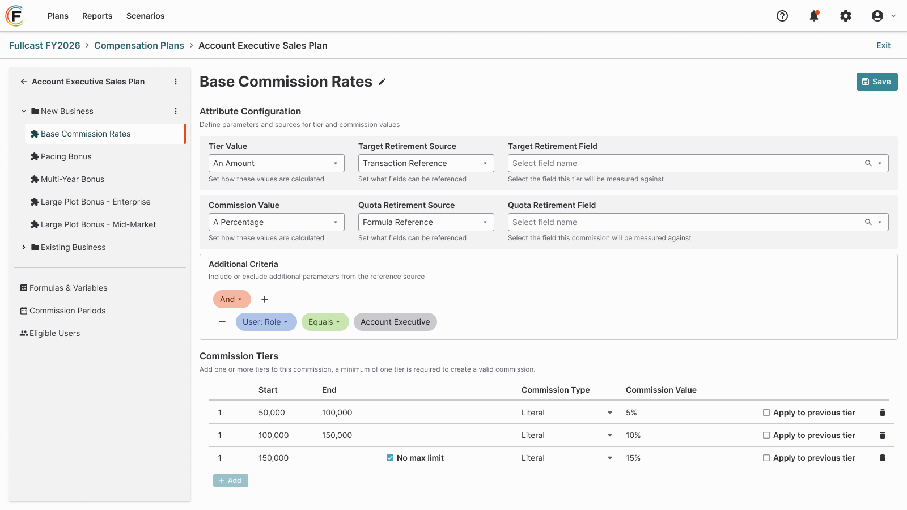907x510 pixels.
Task: Open the Scenarios menu
Action: pos(145,16)
